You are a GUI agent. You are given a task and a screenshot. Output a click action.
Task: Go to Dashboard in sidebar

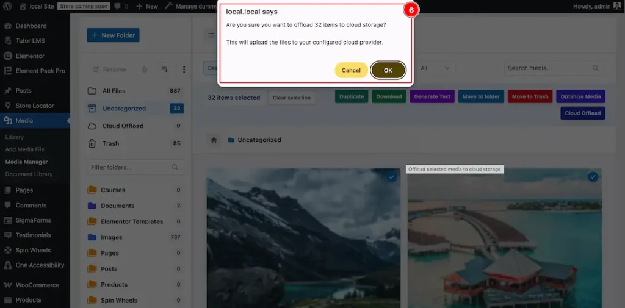point(31,26)
